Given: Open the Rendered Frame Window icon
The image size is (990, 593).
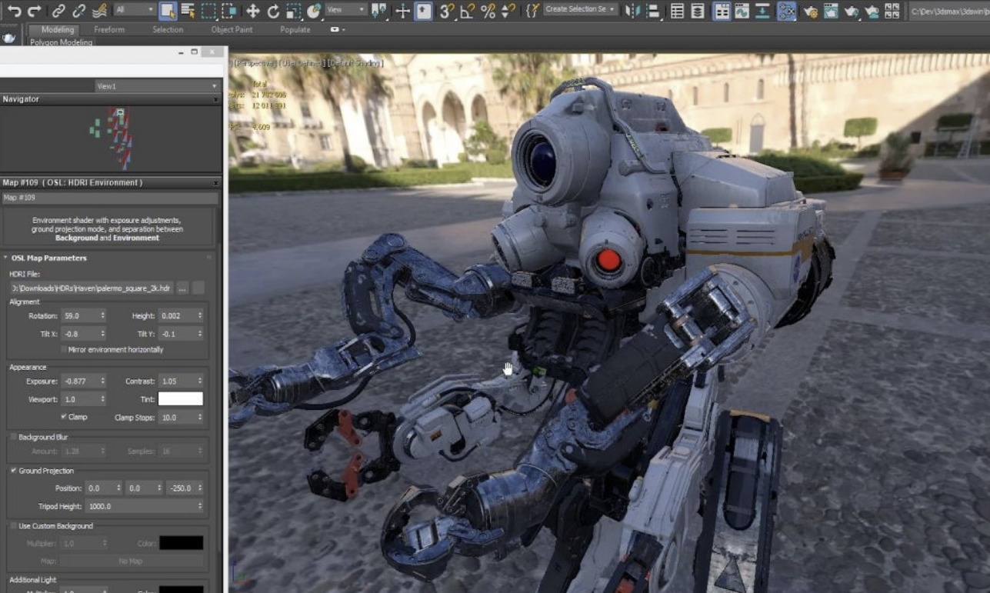Looking at the screenshot, I should click(x=831, y=11).
